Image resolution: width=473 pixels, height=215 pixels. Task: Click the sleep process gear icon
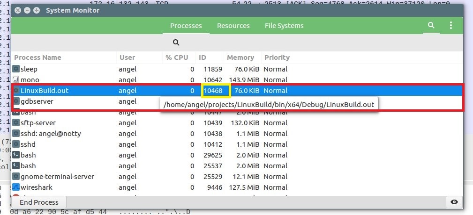[x=16, y=69]
